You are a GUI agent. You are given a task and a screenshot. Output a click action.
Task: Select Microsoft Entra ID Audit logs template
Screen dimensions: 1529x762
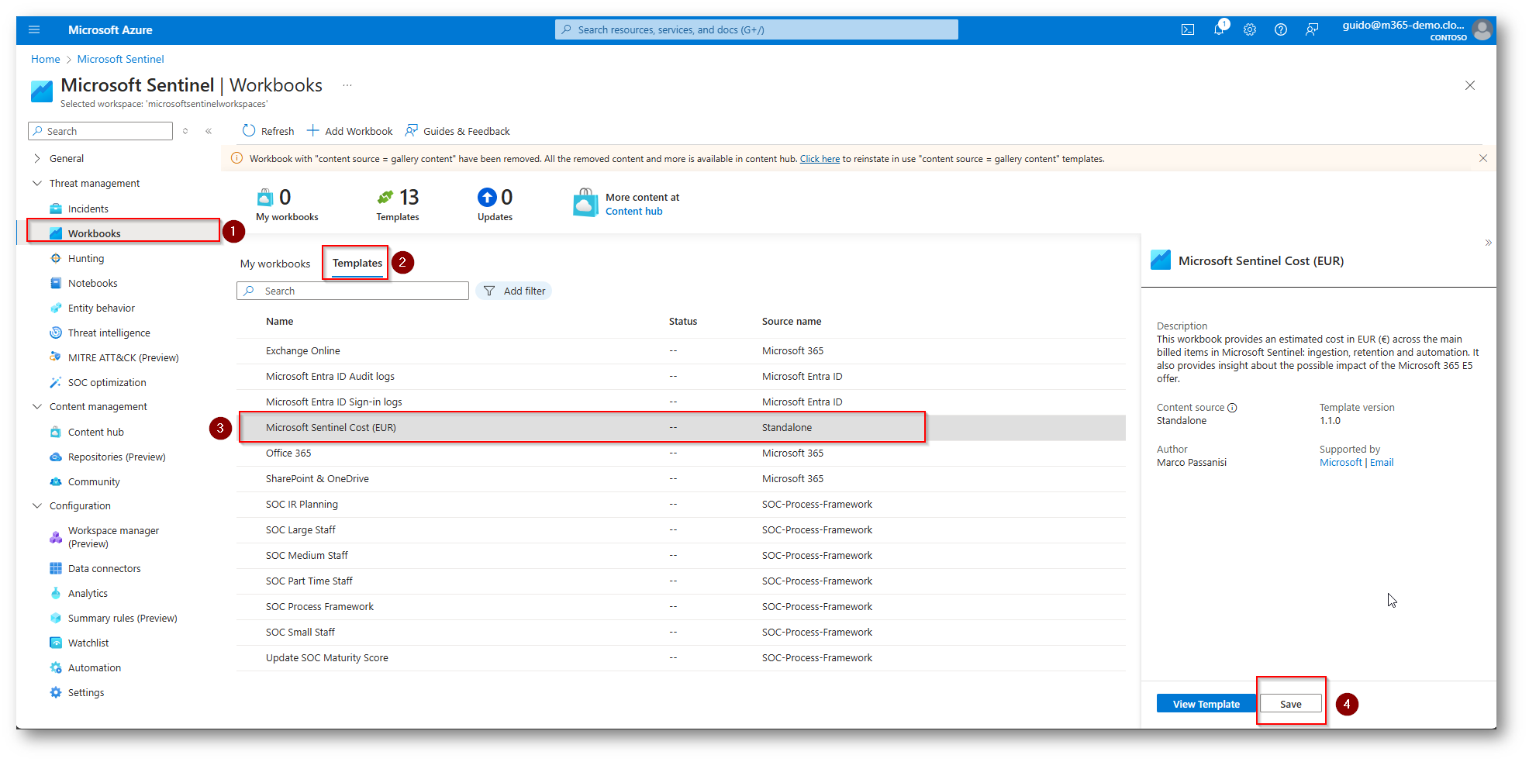pyautogui.click(x=681, y=377)
